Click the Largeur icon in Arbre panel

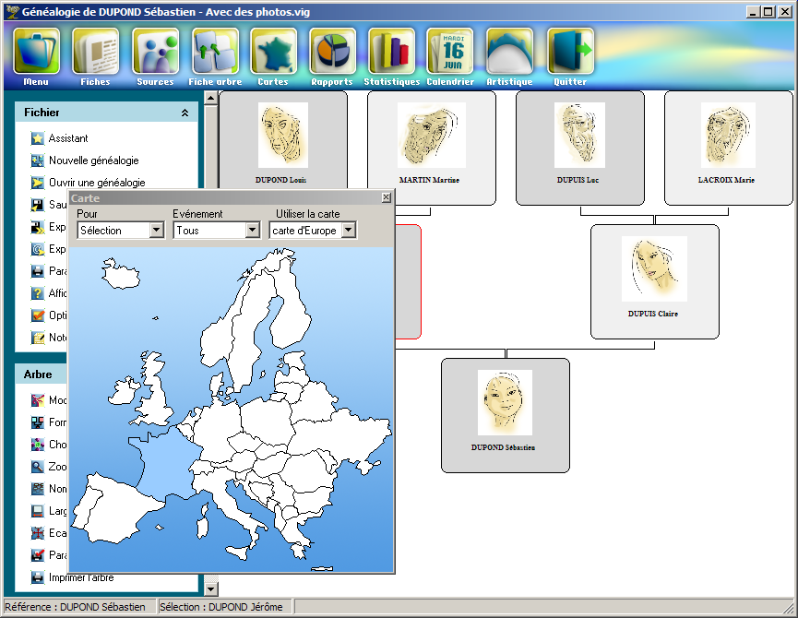(38, 511)
